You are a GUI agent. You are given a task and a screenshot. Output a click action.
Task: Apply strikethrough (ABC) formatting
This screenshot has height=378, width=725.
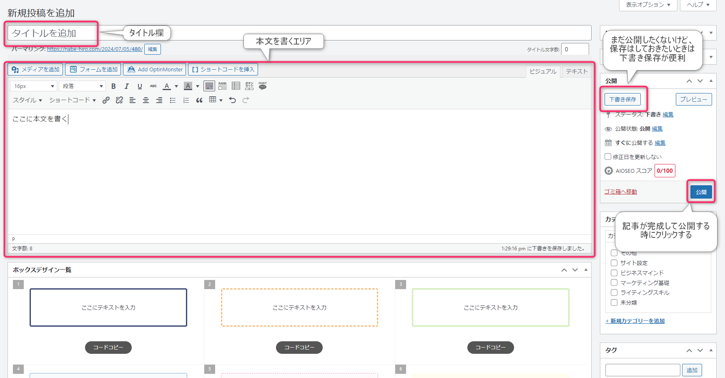coord(153,86)
